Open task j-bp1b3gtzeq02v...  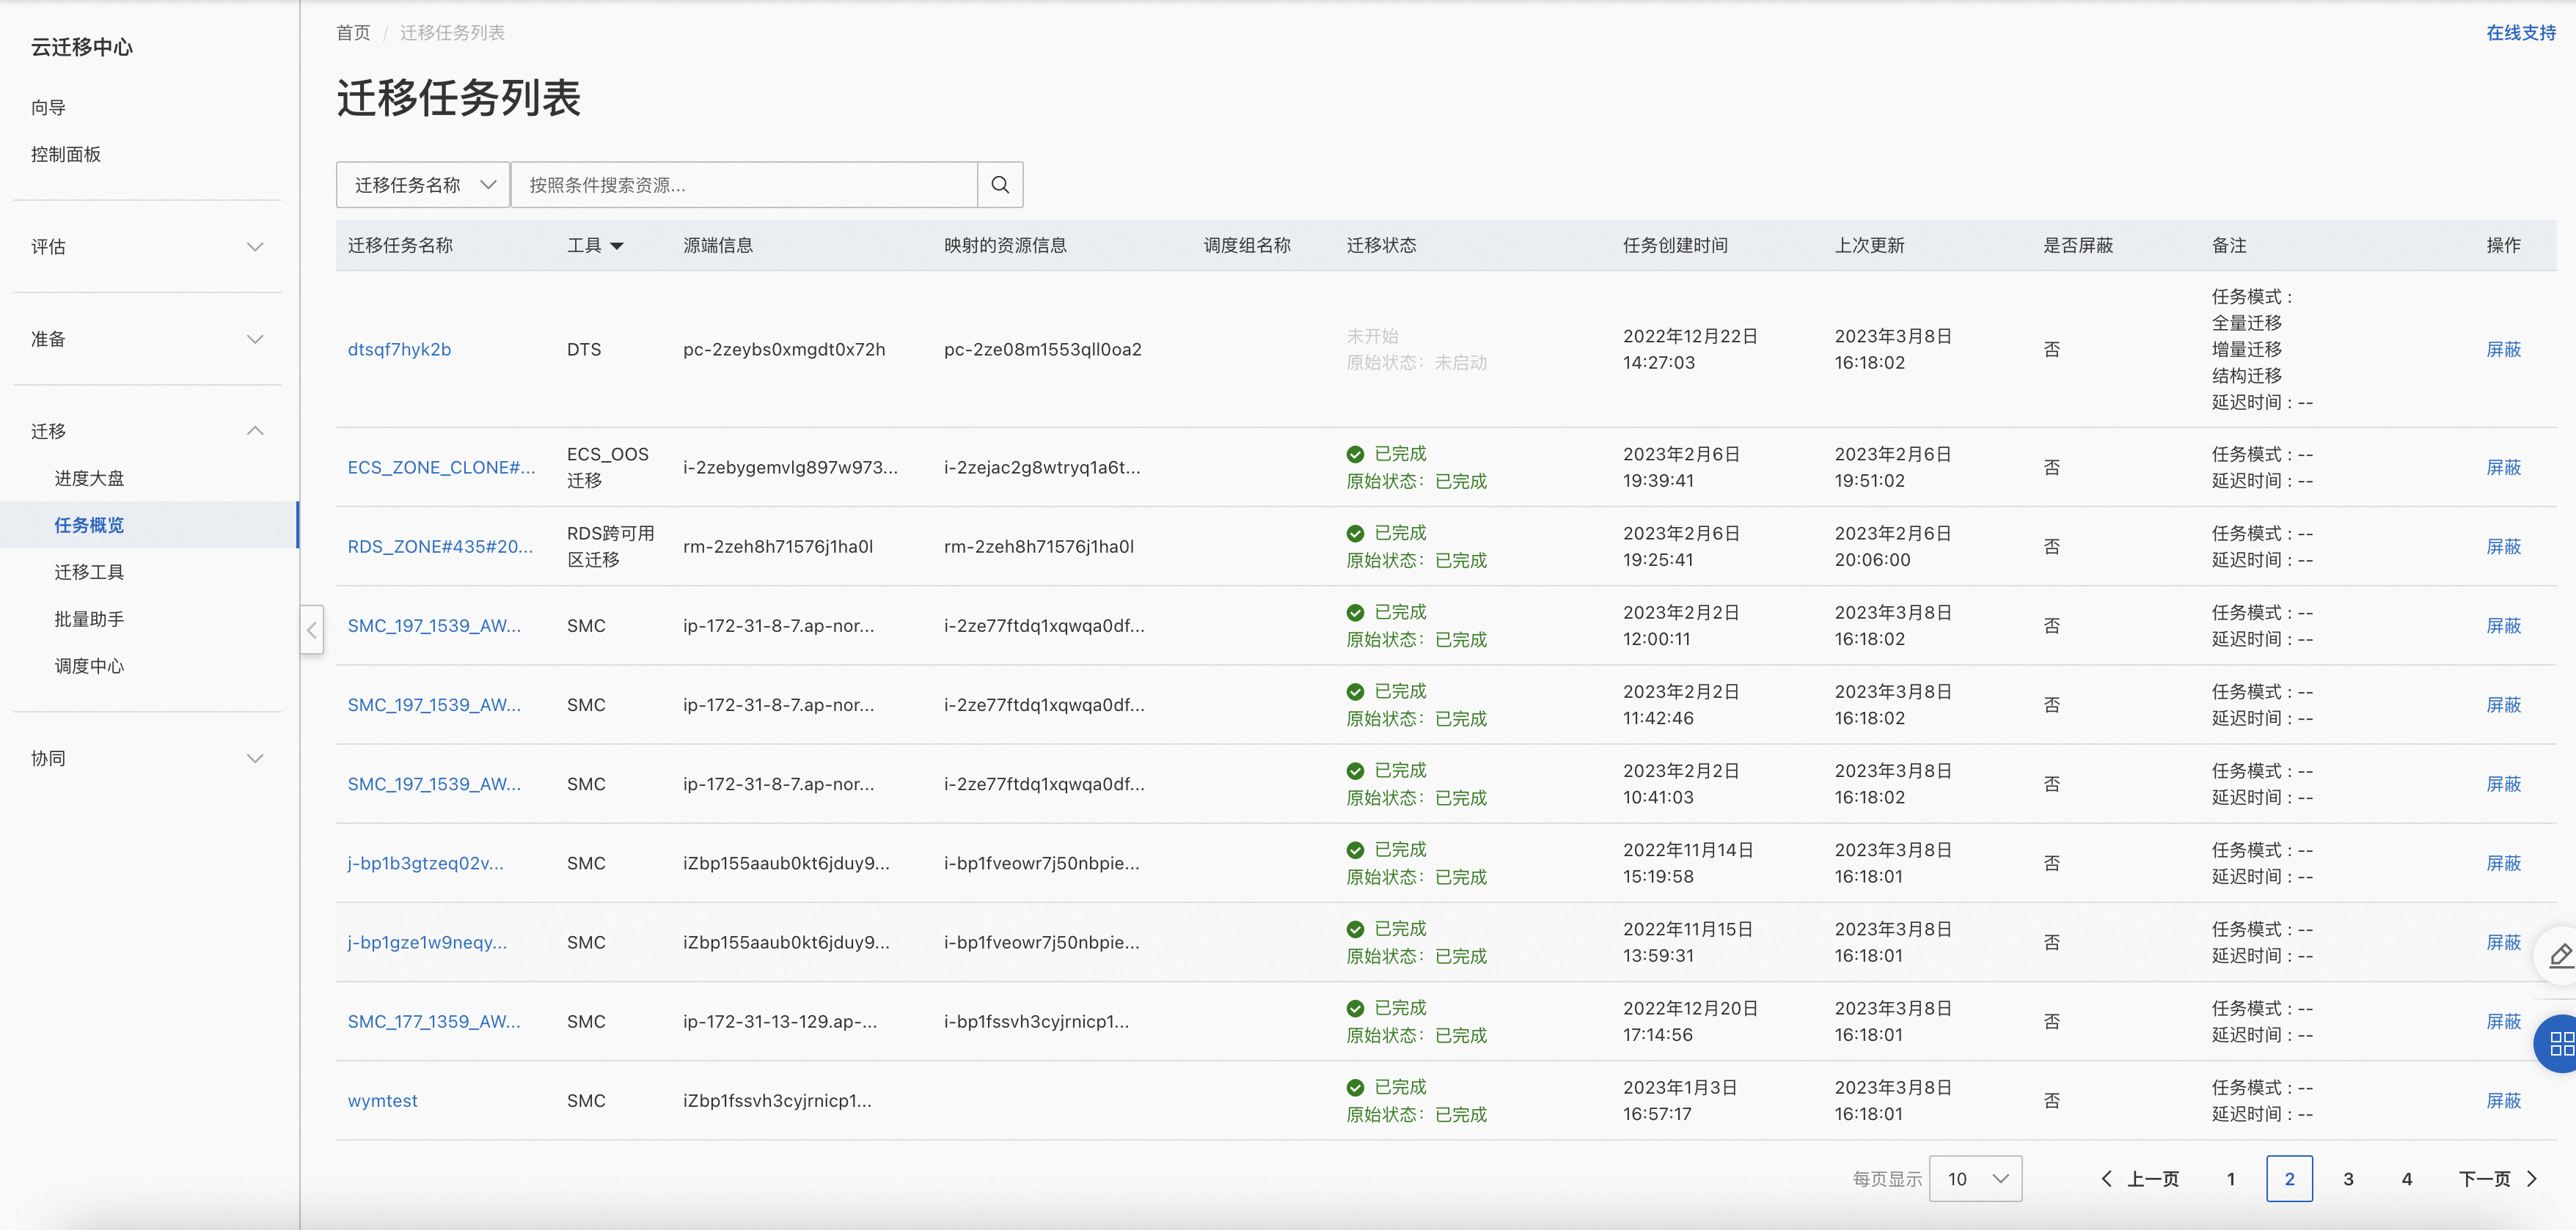425,863
